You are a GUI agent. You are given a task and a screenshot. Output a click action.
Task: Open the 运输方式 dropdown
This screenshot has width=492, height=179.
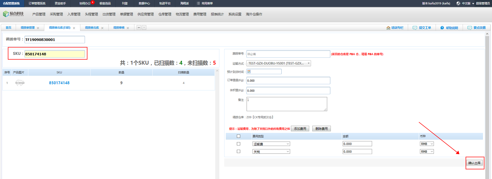279,63
